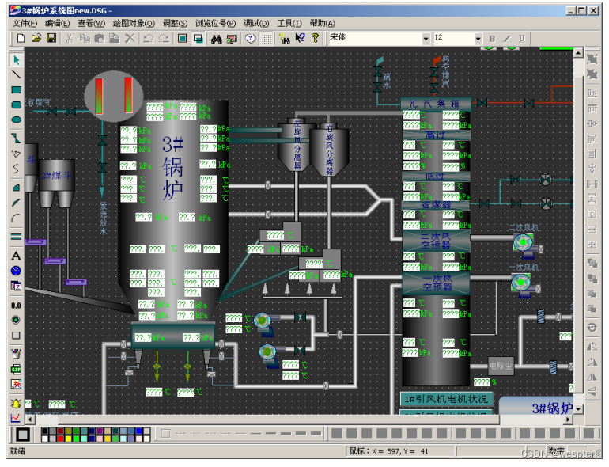The width and height of the screenshot is (609, 467).
Task: Toggle the full-screen window toolbar button
Action: [182, 38]
